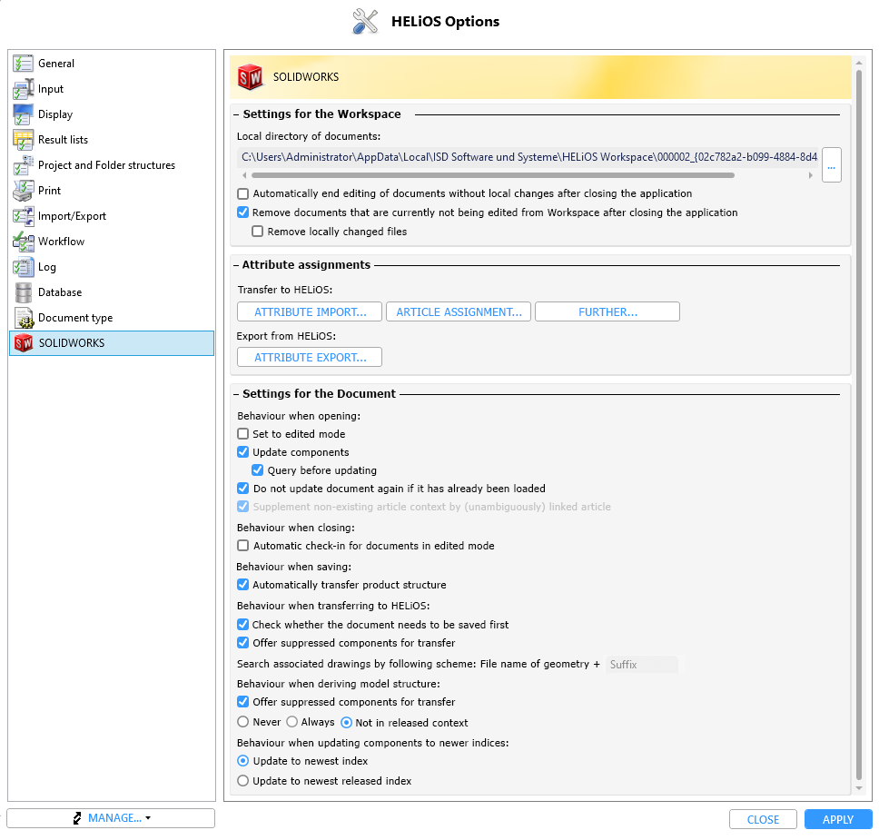Open the Workflow settings page
879x840 pixels.
pos(112,242)
